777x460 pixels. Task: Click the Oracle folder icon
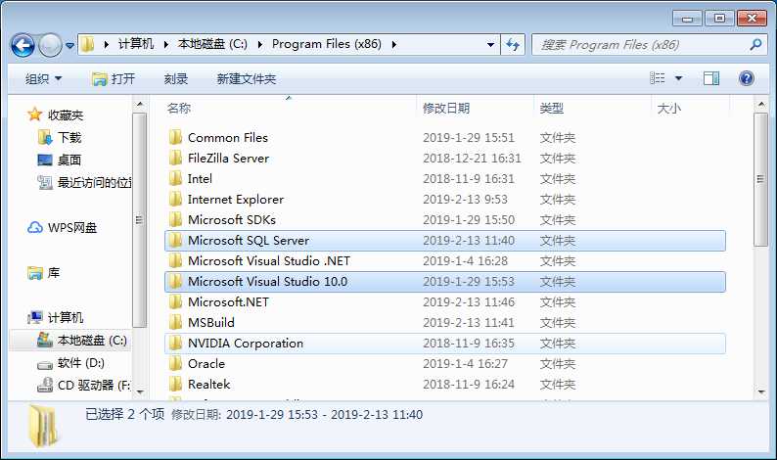tap(175, 364)
